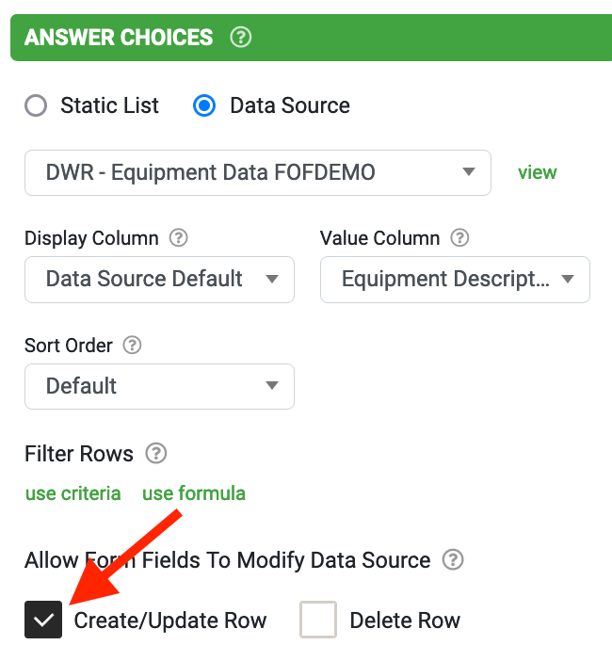612x661 pixels.
Task: Uncheck the Create/Update Row checkbox
Action: pos(43,620)
